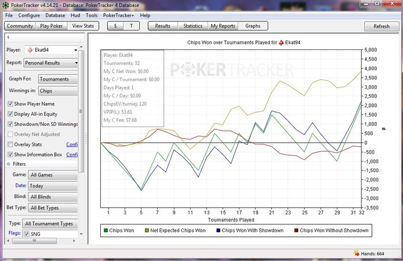The width and height of the screenshot is (403, 261).
Task: Click the blue Chips Won With Showdown legend square
Action: [218, 231]
